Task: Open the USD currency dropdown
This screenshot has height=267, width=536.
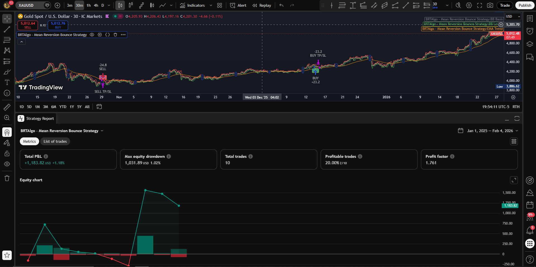Action: pos(513,16)
